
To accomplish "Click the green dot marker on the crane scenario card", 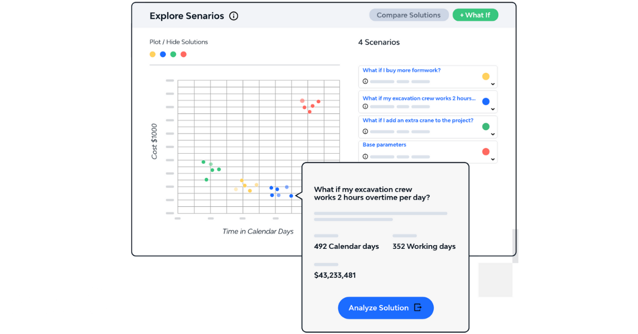I will tap(485, 127).
